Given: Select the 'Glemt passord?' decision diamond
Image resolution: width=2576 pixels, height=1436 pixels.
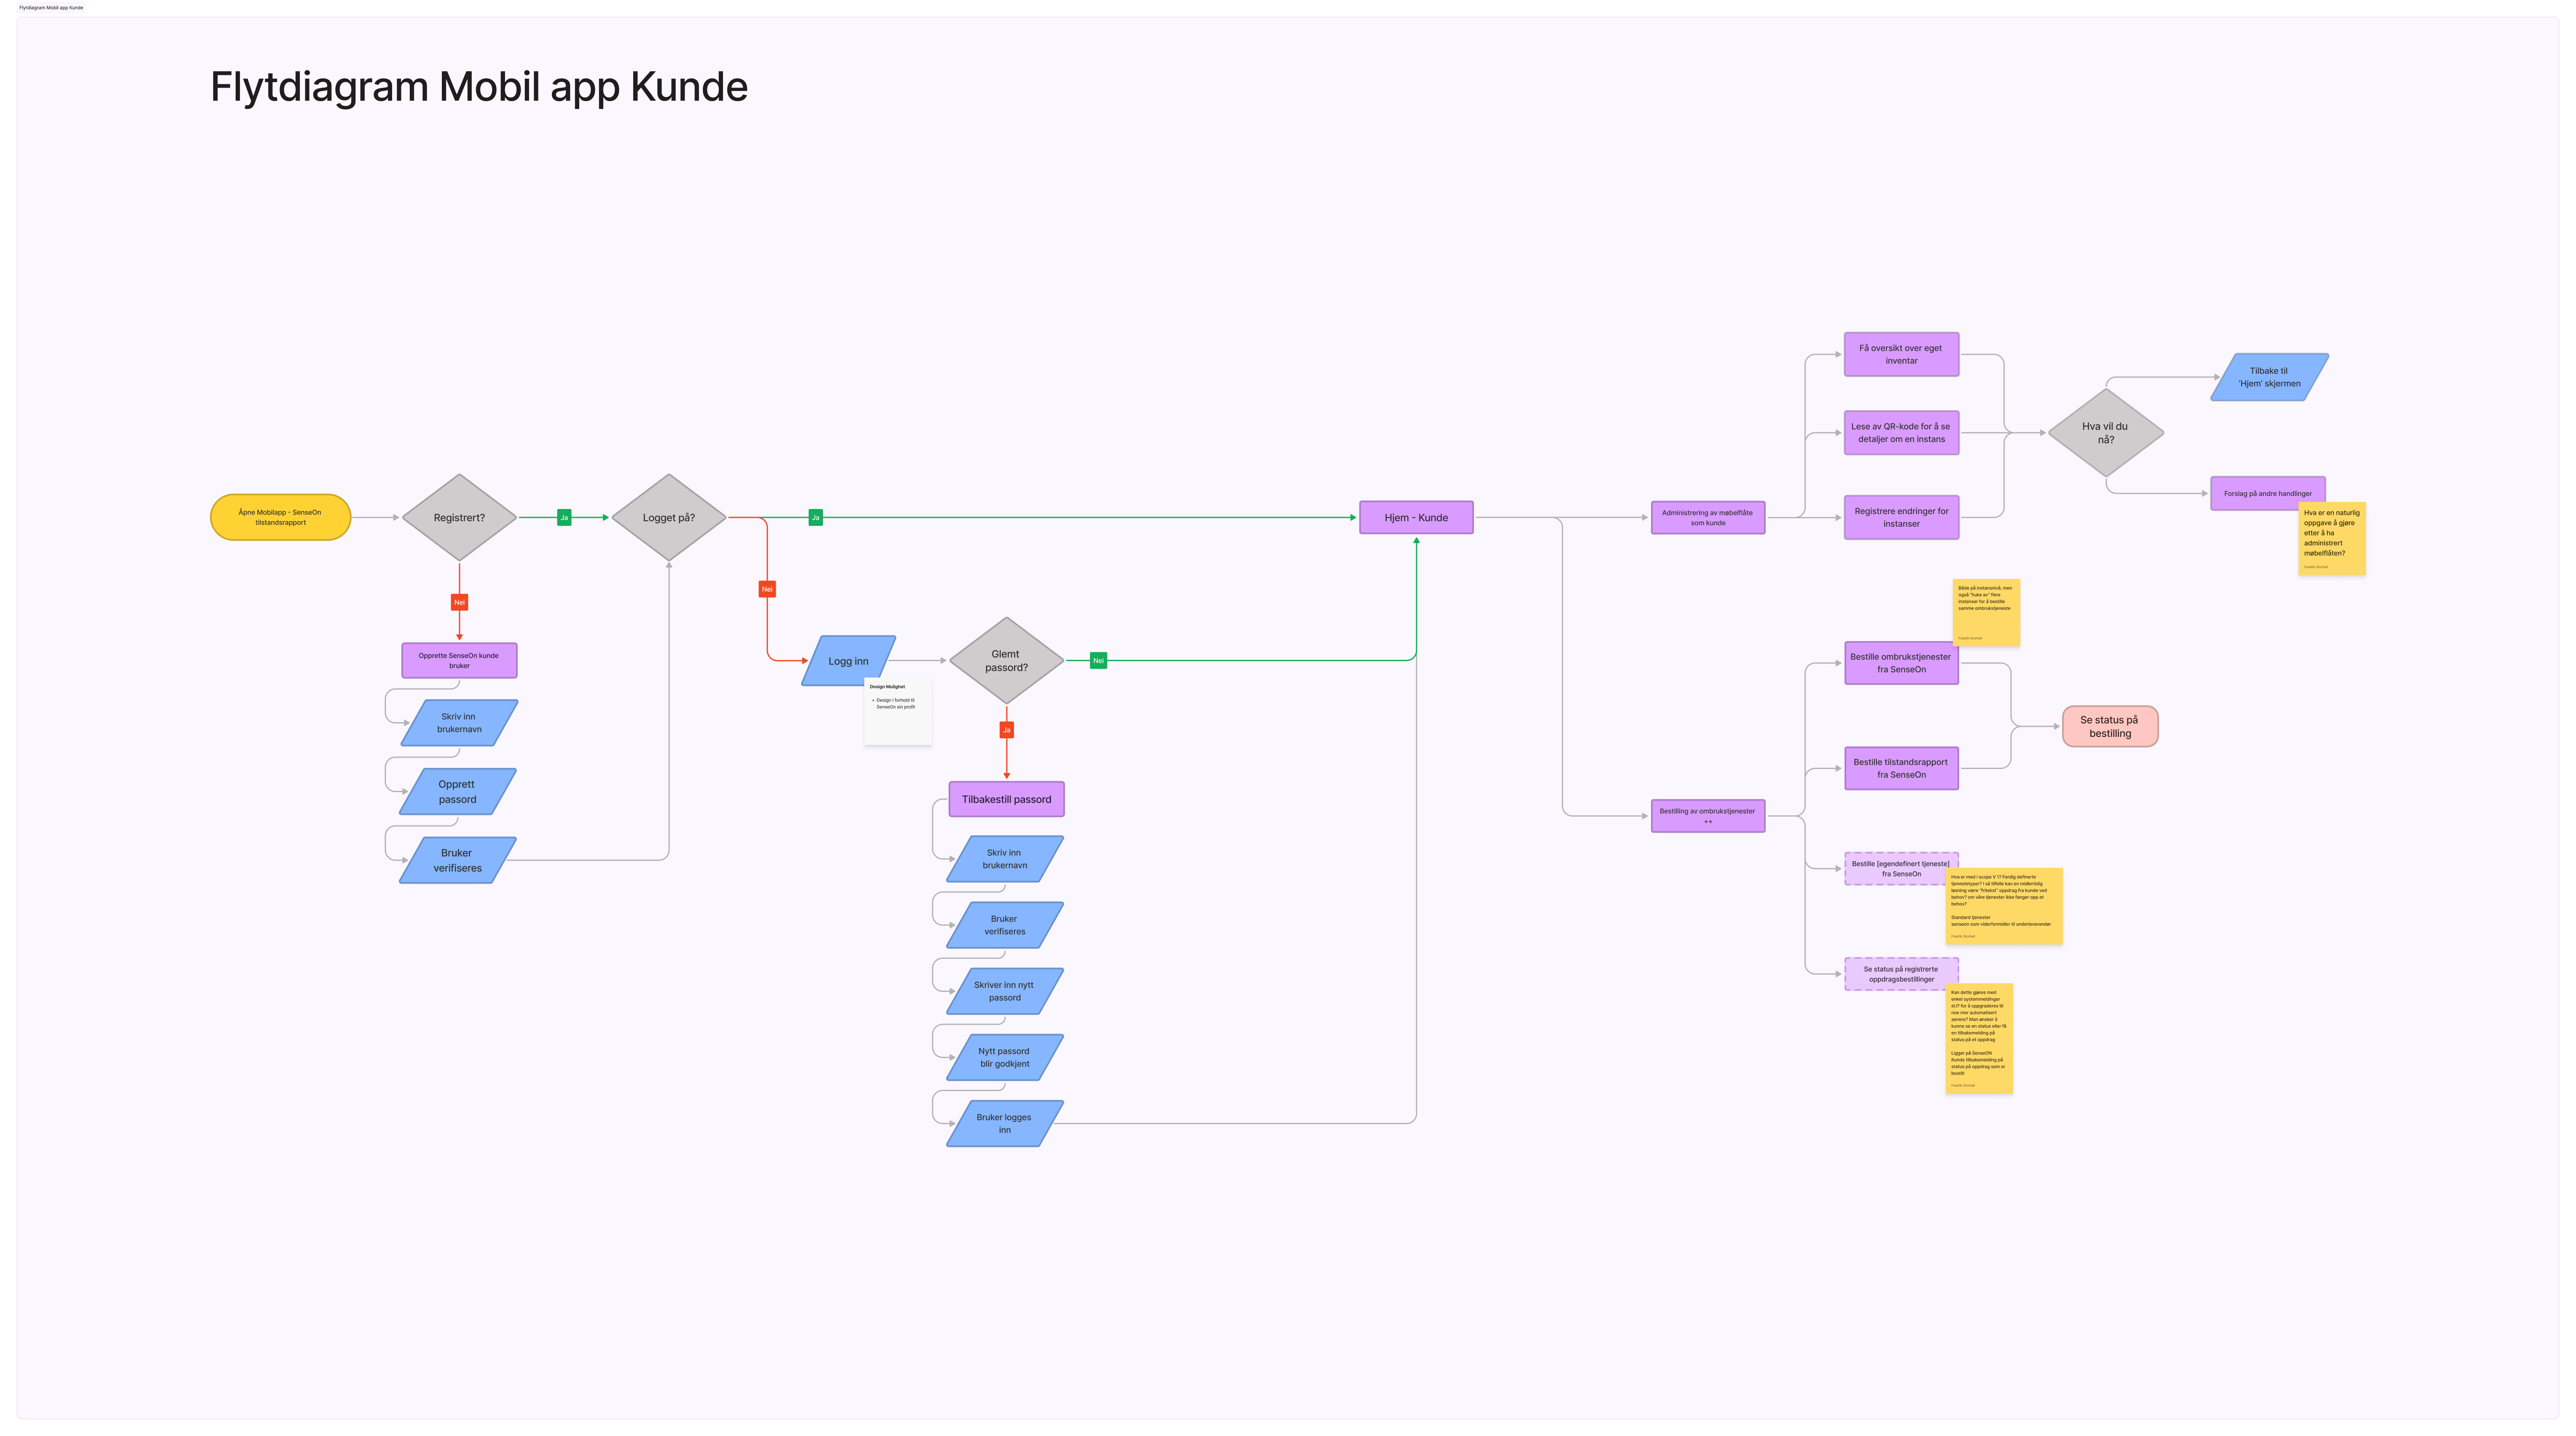Looking at the screenshot, I should tap(1006, 661).
